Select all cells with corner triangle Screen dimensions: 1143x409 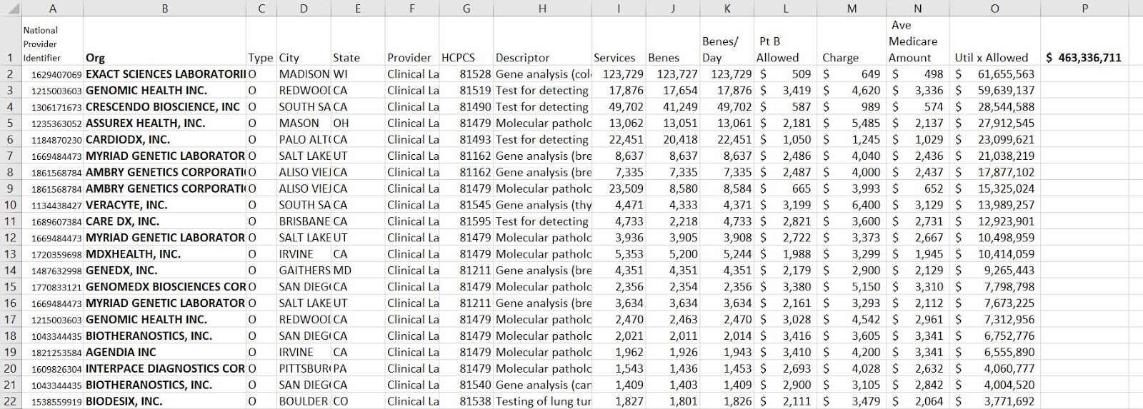pos(10,9)
